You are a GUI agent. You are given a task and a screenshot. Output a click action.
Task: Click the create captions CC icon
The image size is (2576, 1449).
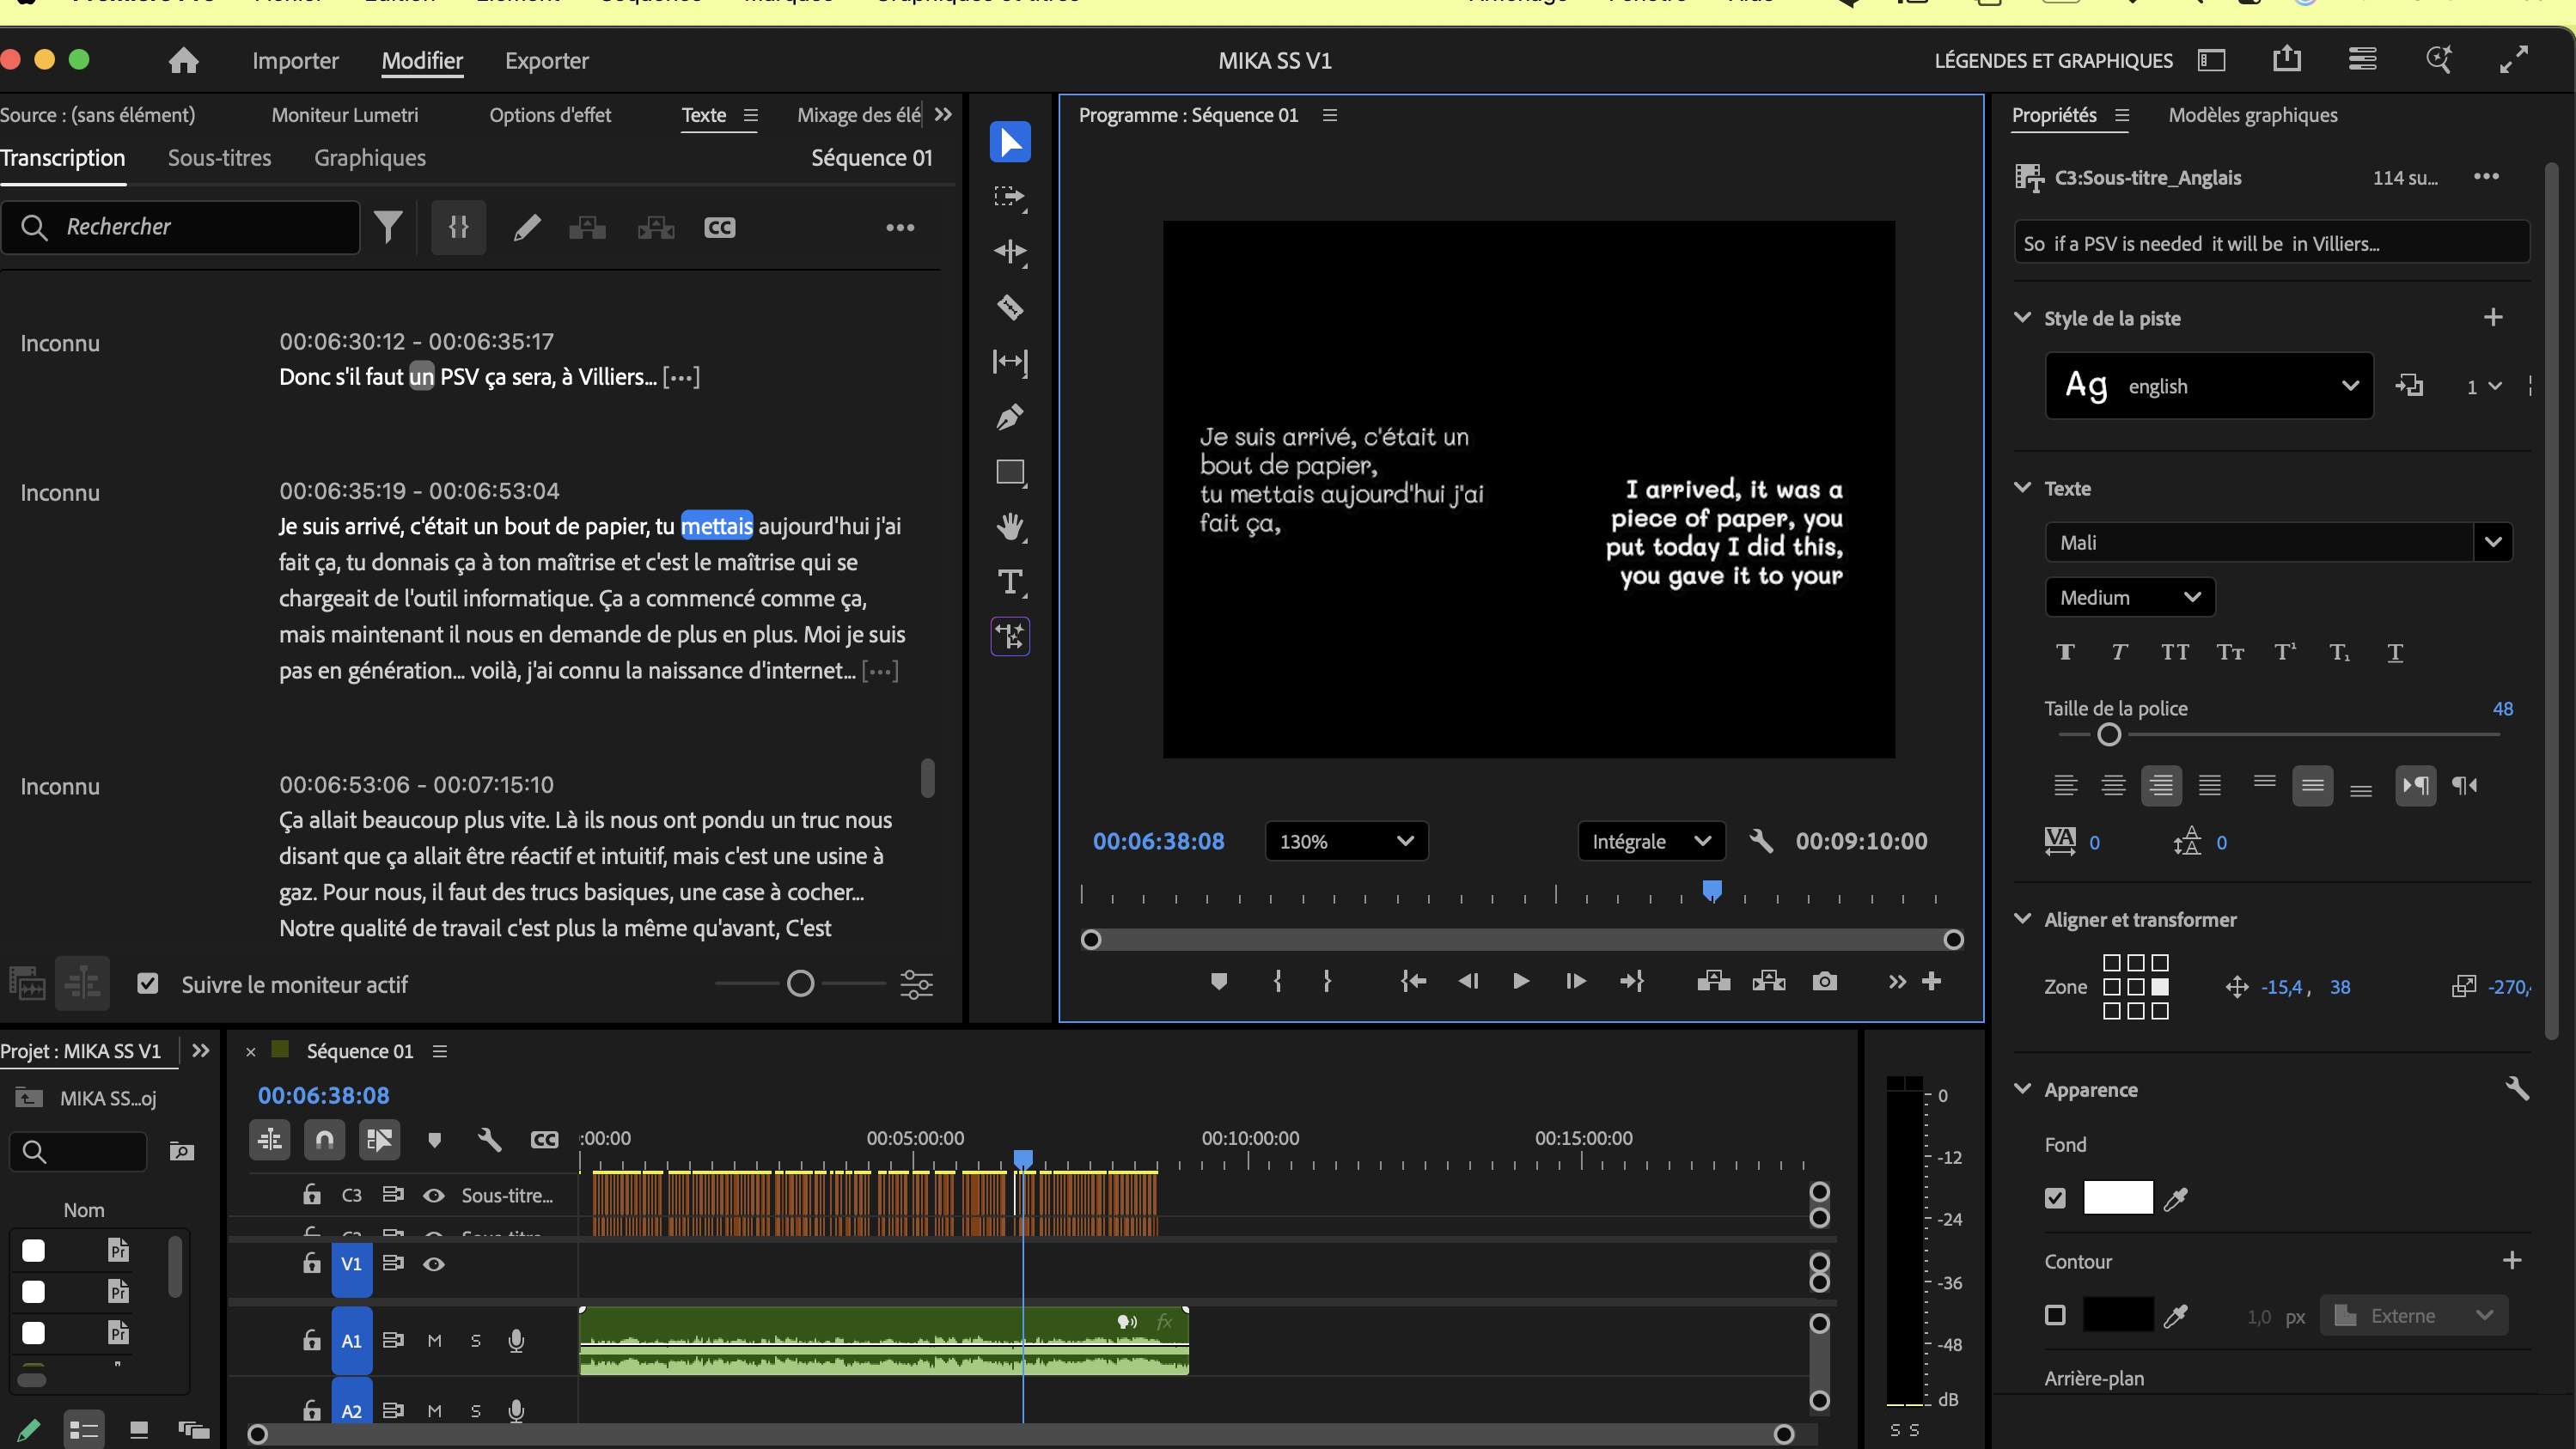pyautogui.click(x=719, y=228)
